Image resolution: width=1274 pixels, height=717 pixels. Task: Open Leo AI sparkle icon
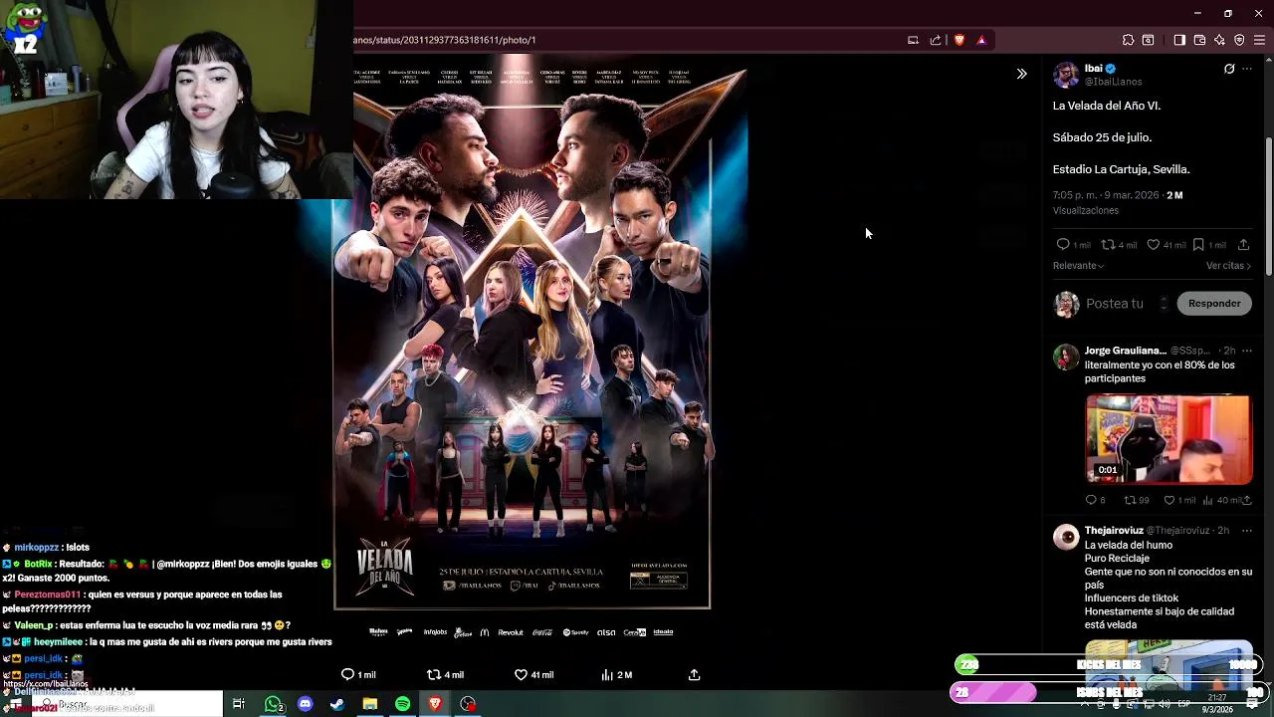coord(1219,40)
